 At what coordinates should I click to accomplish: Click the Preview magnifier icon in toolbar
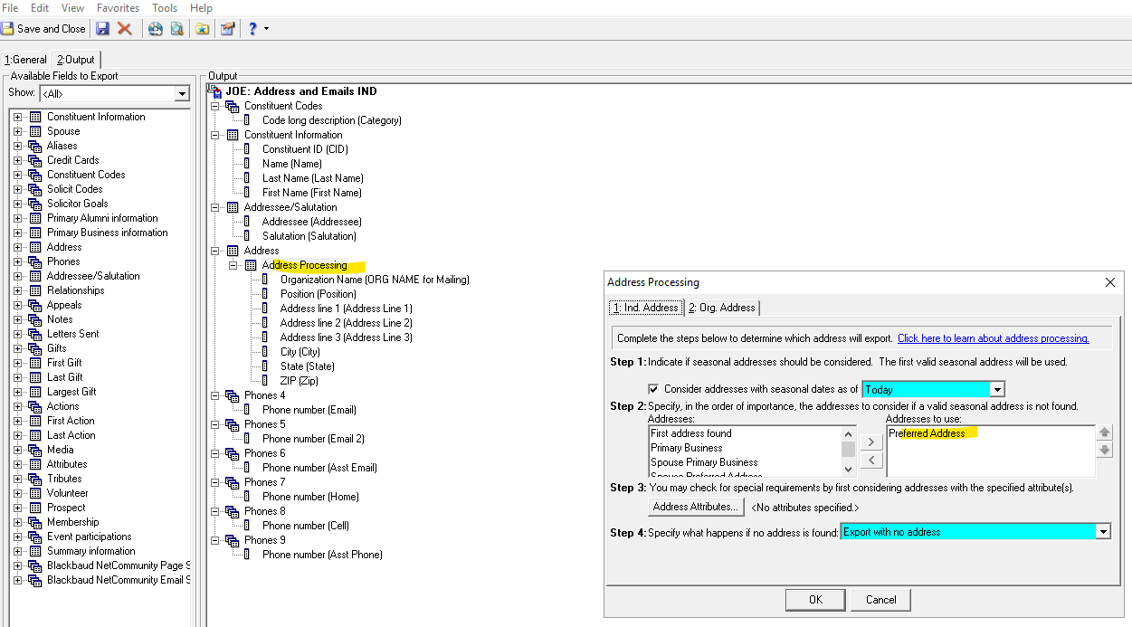176,29
